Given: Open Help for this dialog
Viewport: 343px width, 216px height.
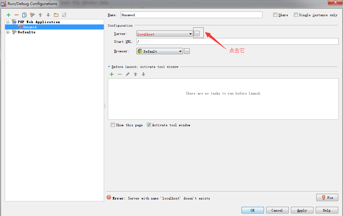Looking at the screenshot, I should (x=327, y=210).
